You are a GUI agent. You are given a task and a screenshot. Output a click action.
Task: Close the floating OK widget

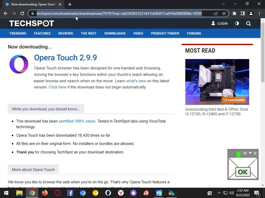point(255,153)
